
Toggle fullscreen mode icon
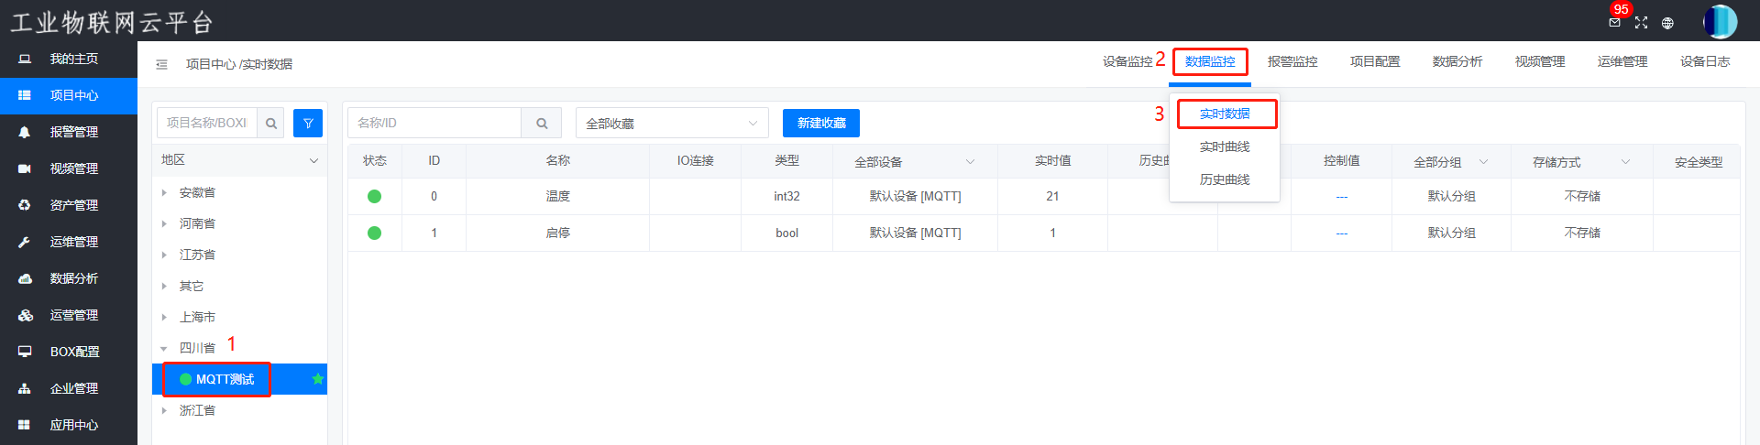click(x=1641, y=23)
